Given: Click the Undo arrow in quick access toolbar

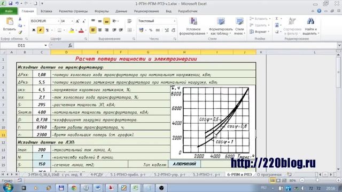Looking at the screenshot, I should [17, 4].
